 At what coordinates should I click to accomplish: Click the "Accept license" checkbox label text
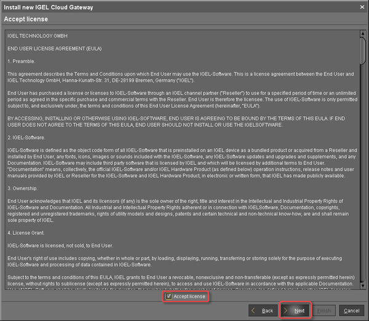coord(189,296)
